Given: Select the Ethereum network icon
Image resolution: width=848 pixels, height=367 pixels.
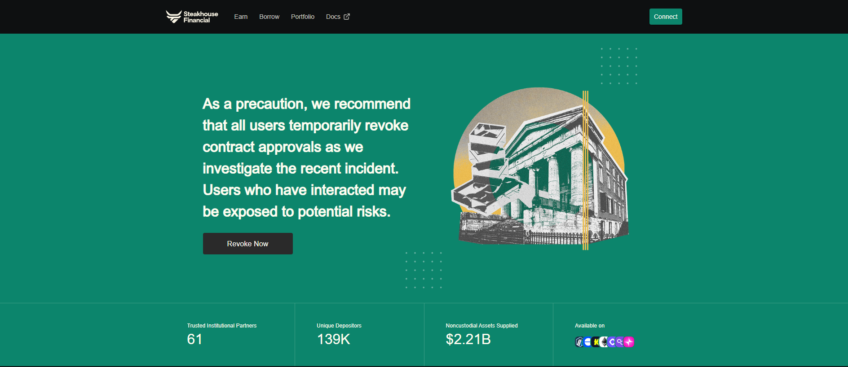Looking at the screenshot, I should pyautogui.click(x=604, y=342).
